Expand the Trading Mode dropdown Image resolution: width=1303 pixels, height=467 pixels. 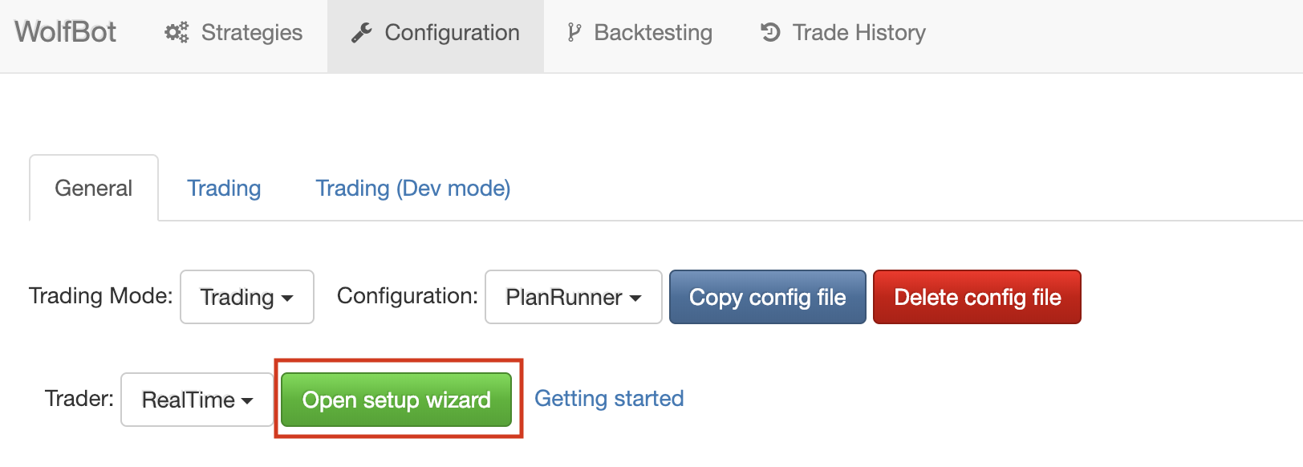pos(247,297)
